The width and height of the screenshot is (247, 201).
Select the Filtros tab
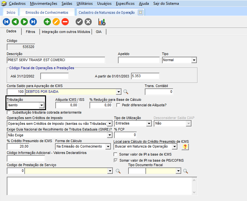[30, 32]
